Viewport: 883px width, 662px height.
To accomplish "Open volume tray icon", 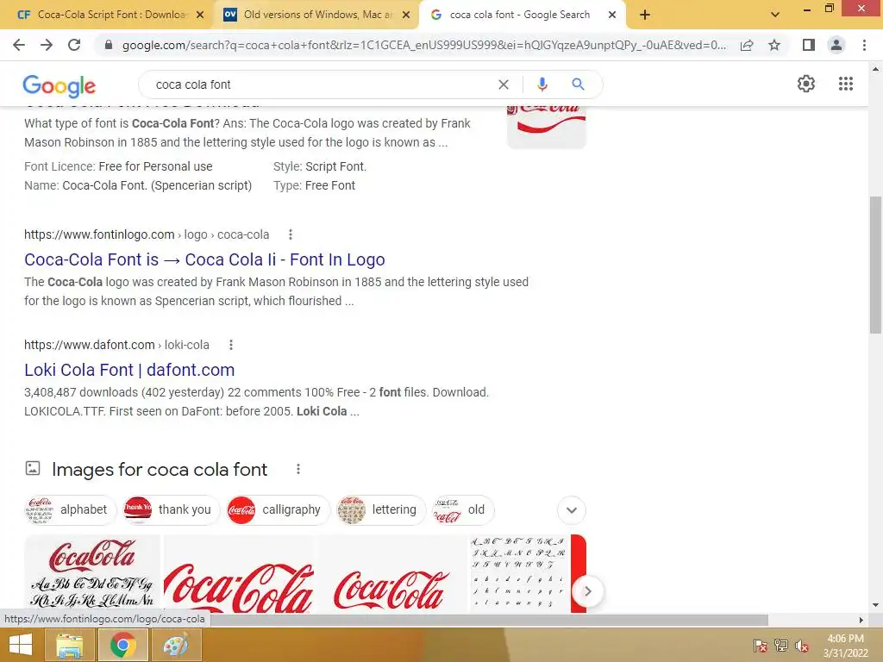I will tap(802, 646).
